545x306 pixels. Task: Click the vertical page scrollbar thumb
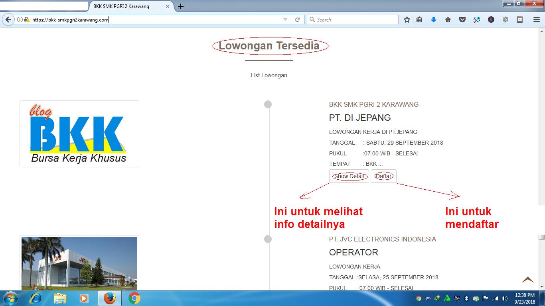[x=541, y=237]
